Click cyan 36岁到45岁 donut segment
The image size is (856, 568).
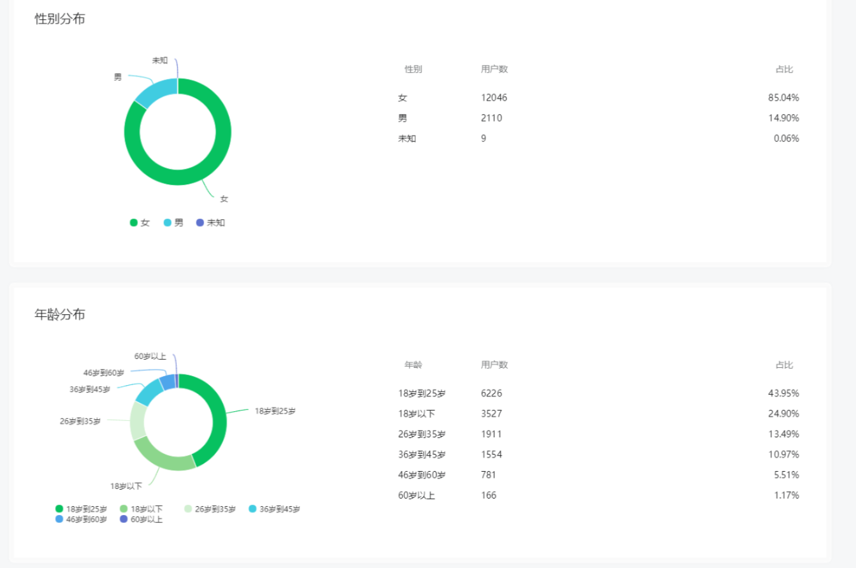coord(149,391)
